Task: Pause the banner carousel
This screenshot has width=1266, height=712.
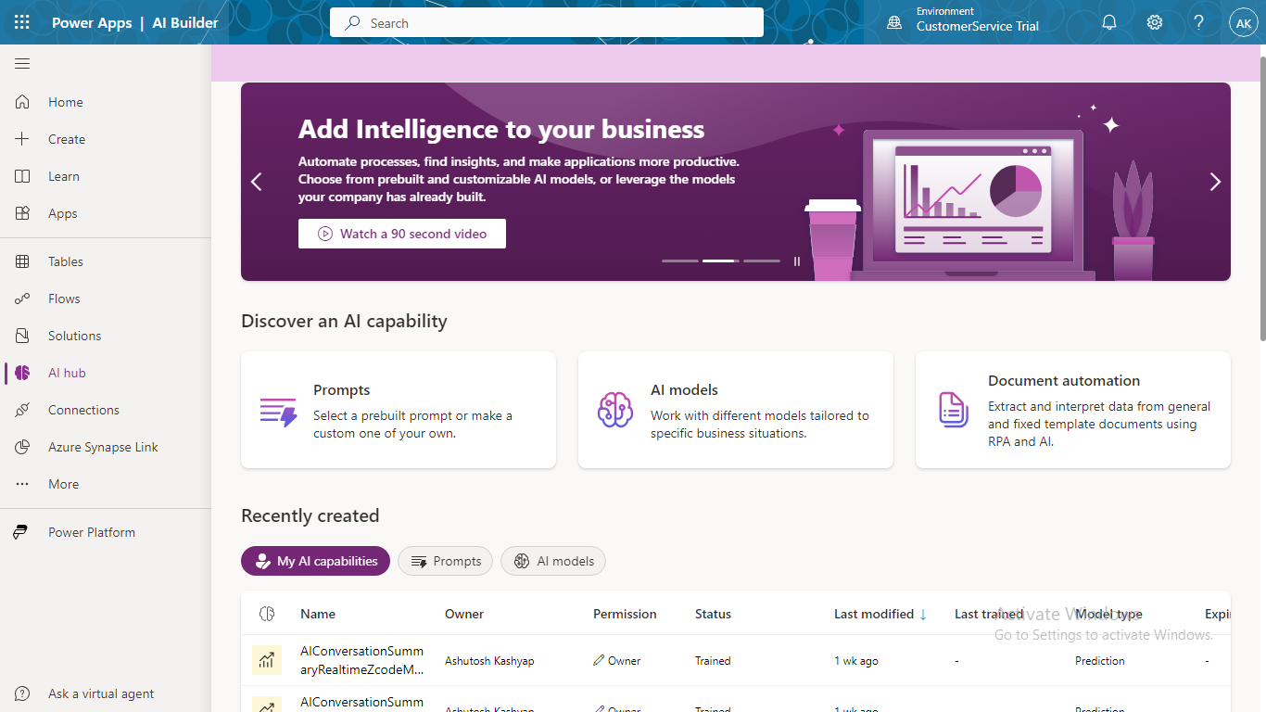Action: point(797,261)
